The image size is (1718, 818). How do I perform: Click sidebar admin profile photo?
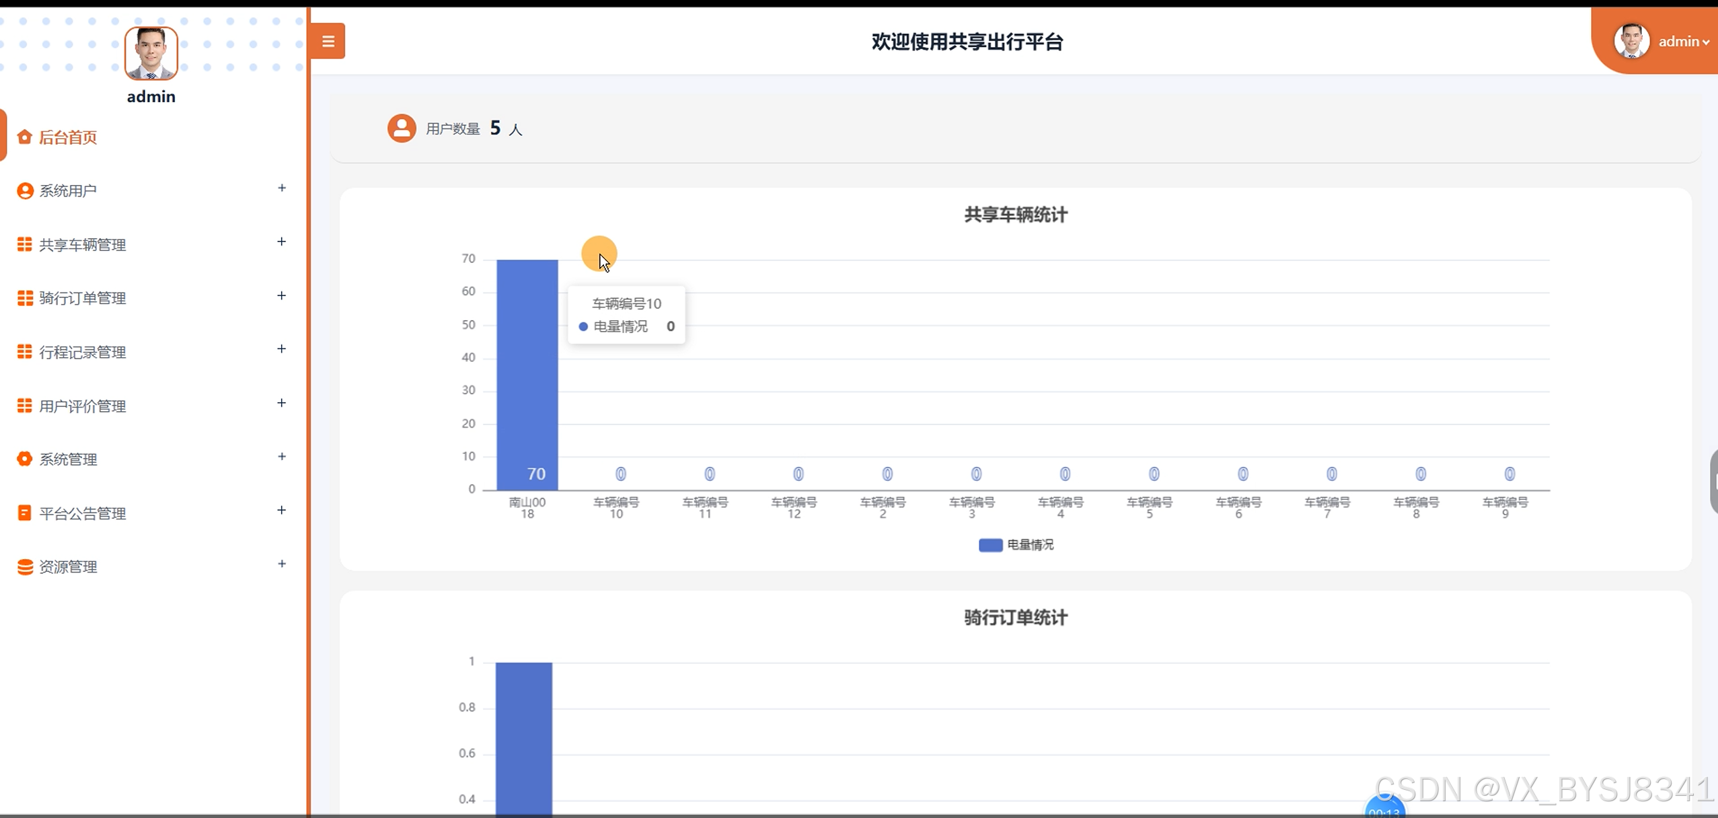coord(151,53)
